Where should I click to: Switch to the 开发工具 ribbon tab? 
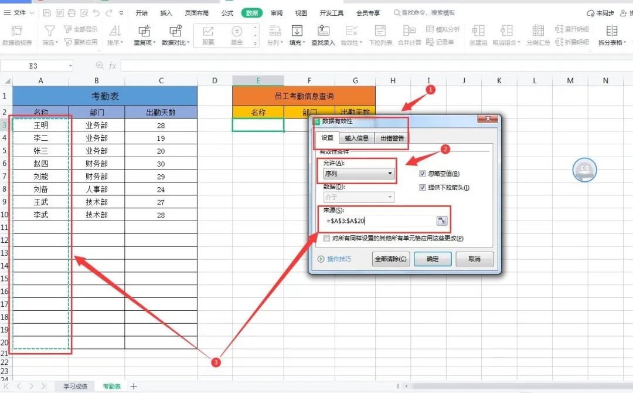331,13
